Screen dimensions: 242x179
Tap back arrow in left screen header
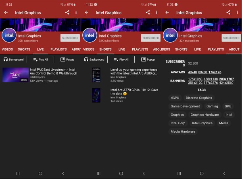pyautogui.click(x=6, y=12)
